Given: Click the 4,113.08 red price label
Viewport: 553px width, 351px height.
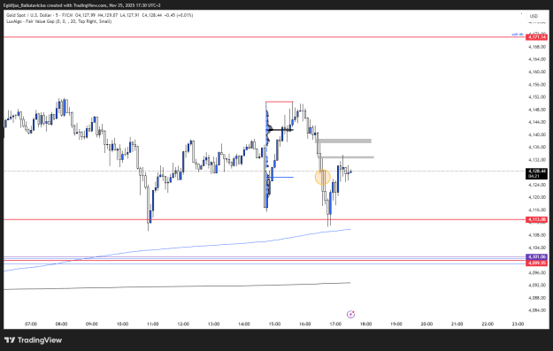Looking at the screenshot, I should pos(536,219).
